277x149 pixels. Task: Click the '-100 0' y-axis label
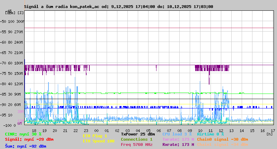pyautogui.click(x=9, y=125)
